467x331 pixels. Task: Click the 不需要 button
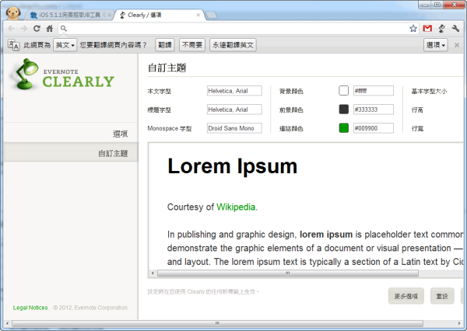click(x=191, y=46)
